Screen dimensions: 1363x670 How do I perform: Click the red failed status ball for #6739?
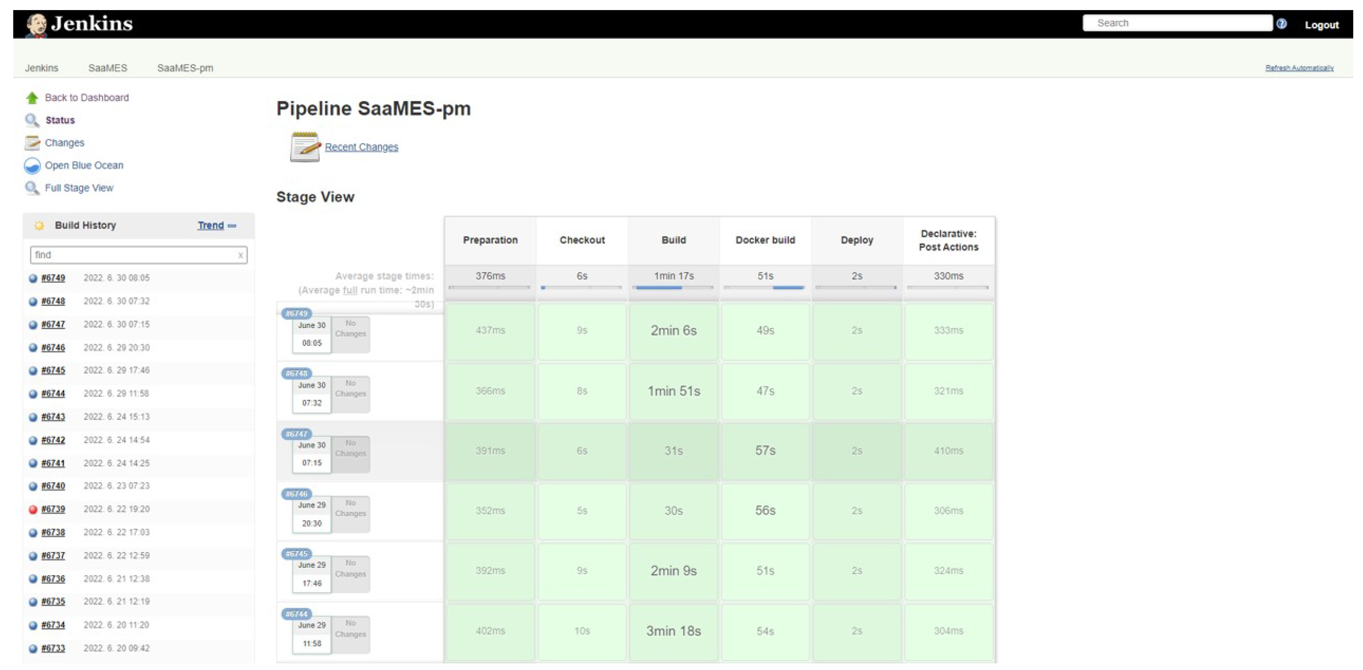[33, 509]
